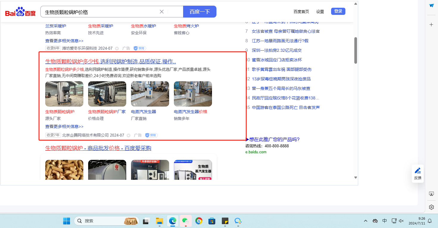Screen dimensions: 438x228
Task: Open the web capture scissors icon in sidebar
Action: [x=431, y=194]
